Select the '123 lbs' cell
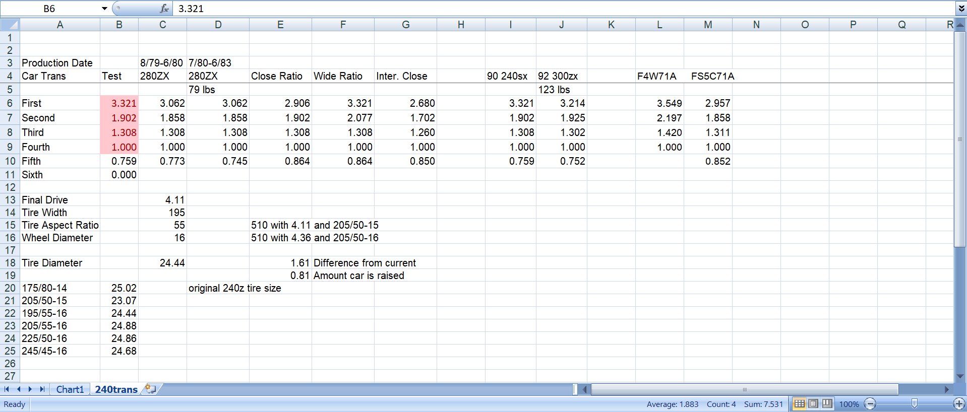The image size is (967, 412). 561,90
